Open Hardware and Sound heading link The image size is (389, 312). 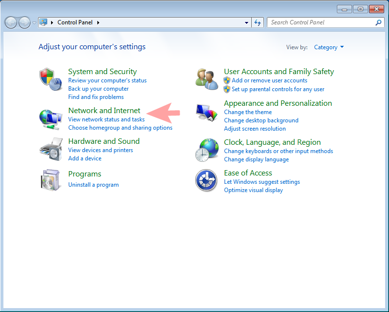tap(104, 141)
